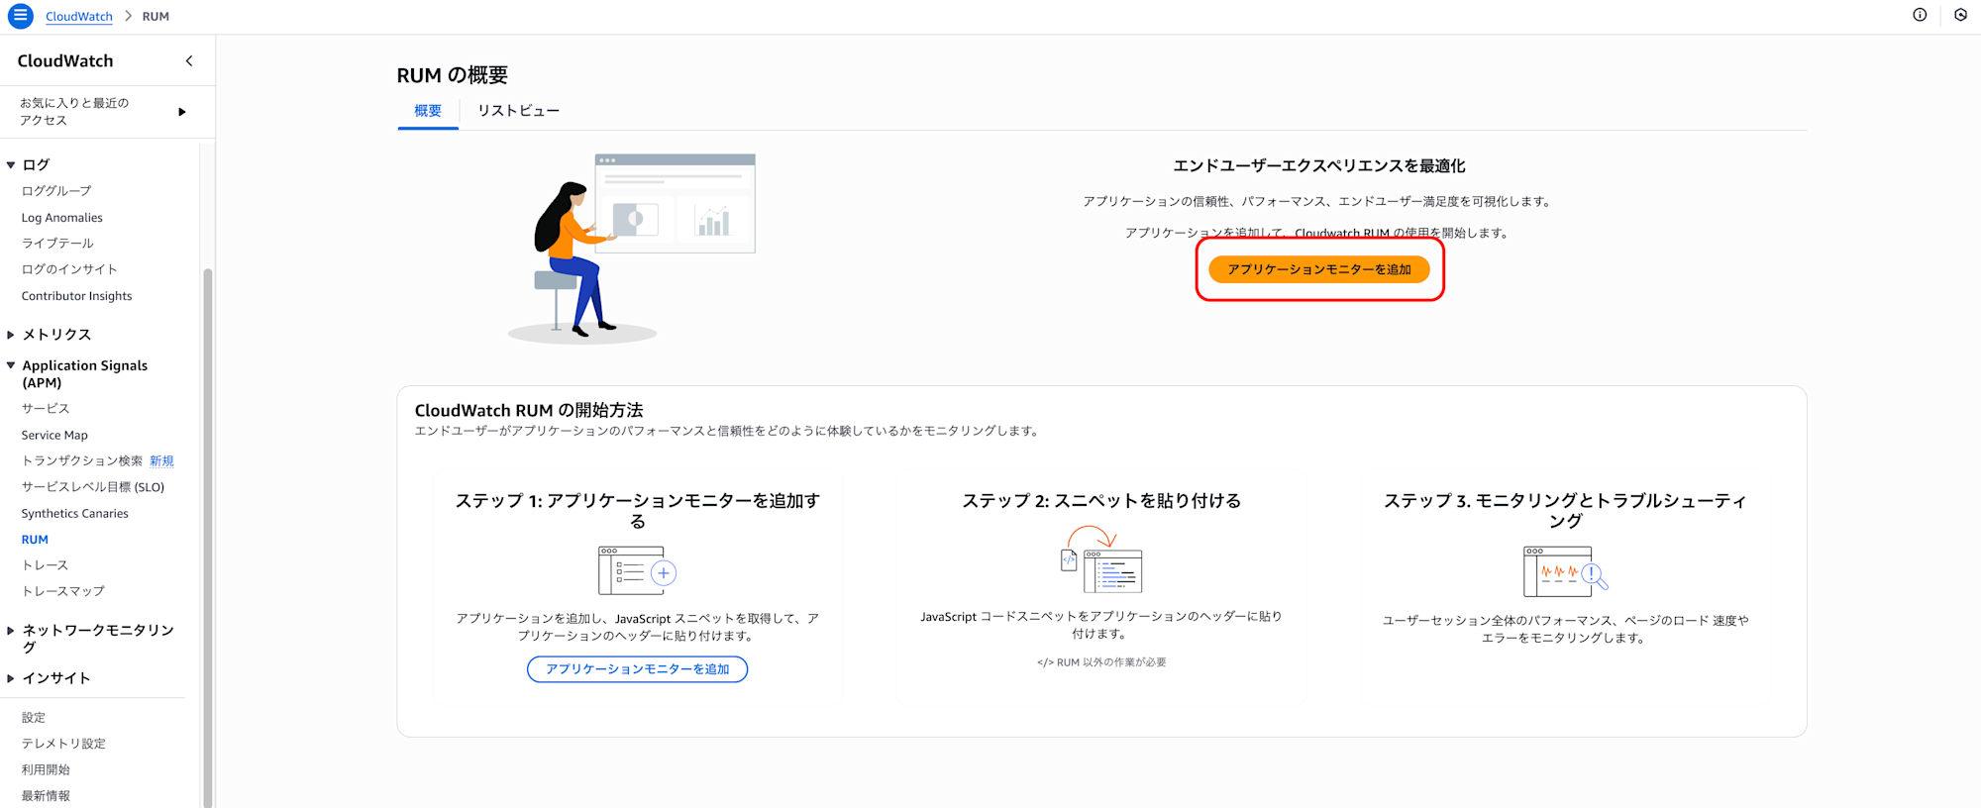Open 利用開始 in the sidebar

click(46, 769)
